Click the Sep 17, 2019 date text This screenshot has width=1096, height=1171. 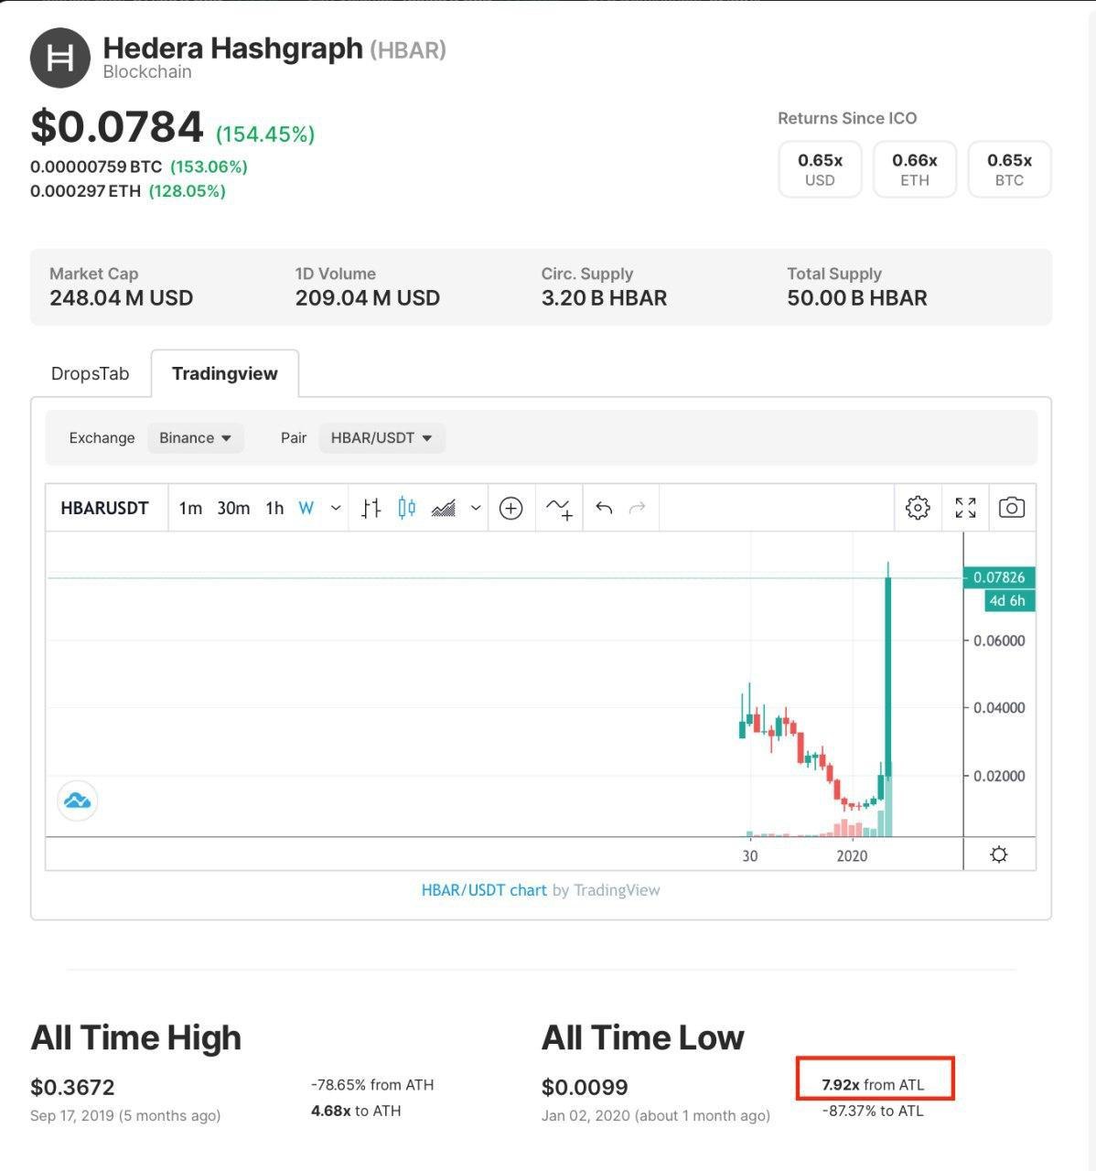pyautogui.click(x=125, y=1116)
